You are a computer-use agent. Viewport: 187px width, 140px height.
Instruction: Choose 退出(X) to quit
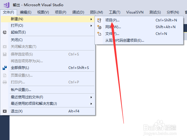click(48, 111)
